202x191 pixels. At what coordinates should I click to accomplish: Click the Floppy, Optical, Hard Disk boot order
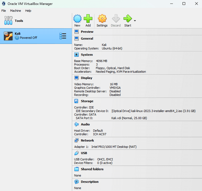113,68
